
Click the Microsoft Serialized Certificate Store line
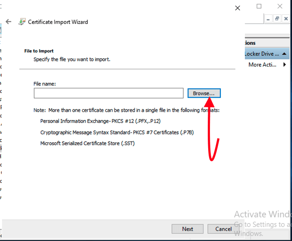pyautogui.click(x=87, y=143)
